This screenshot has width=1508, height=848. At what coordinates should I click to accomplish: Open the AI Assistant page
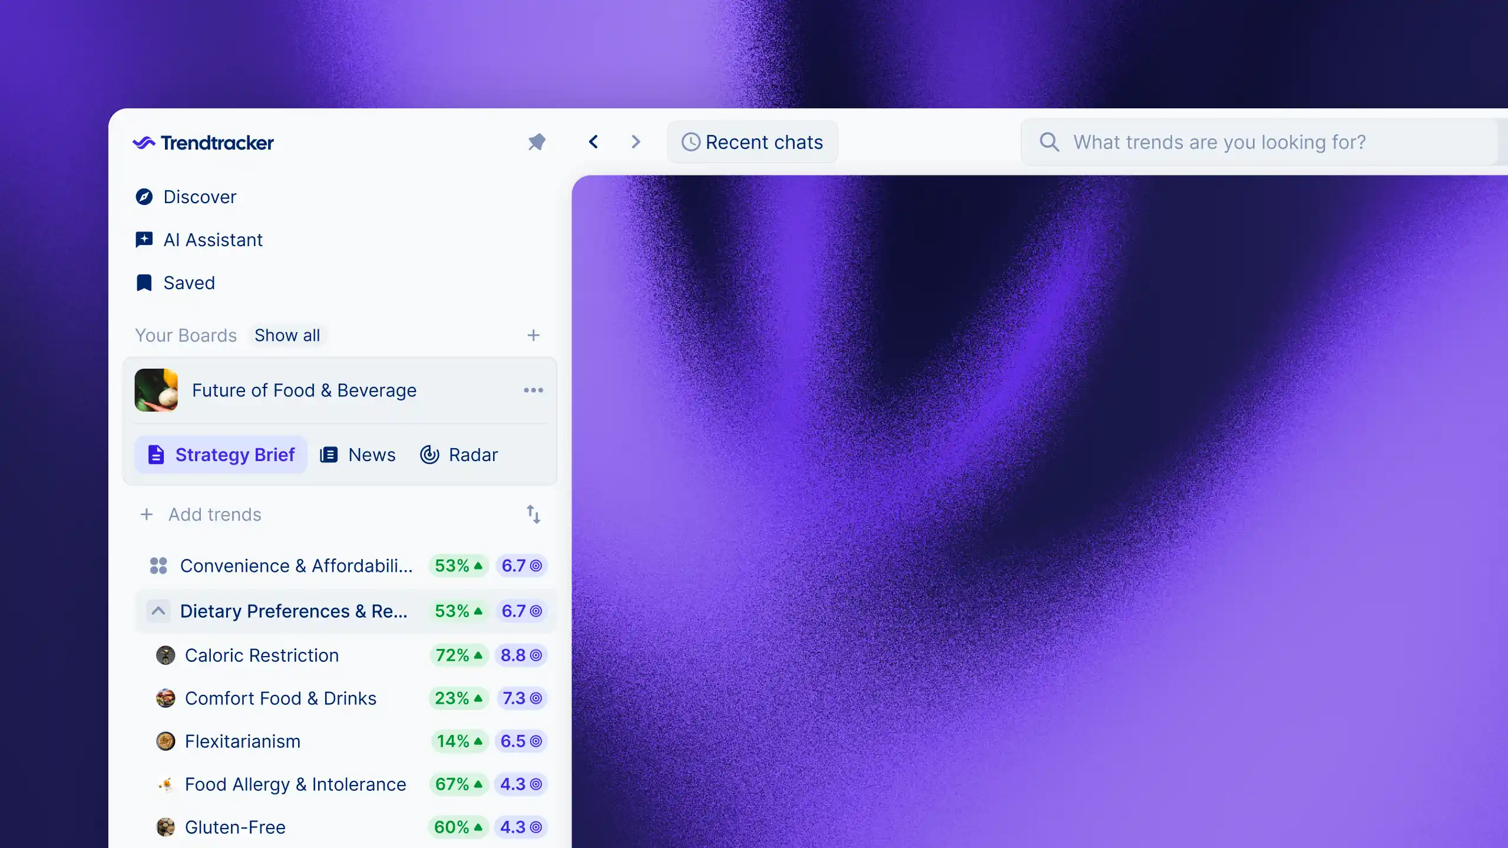click(213, 240)
